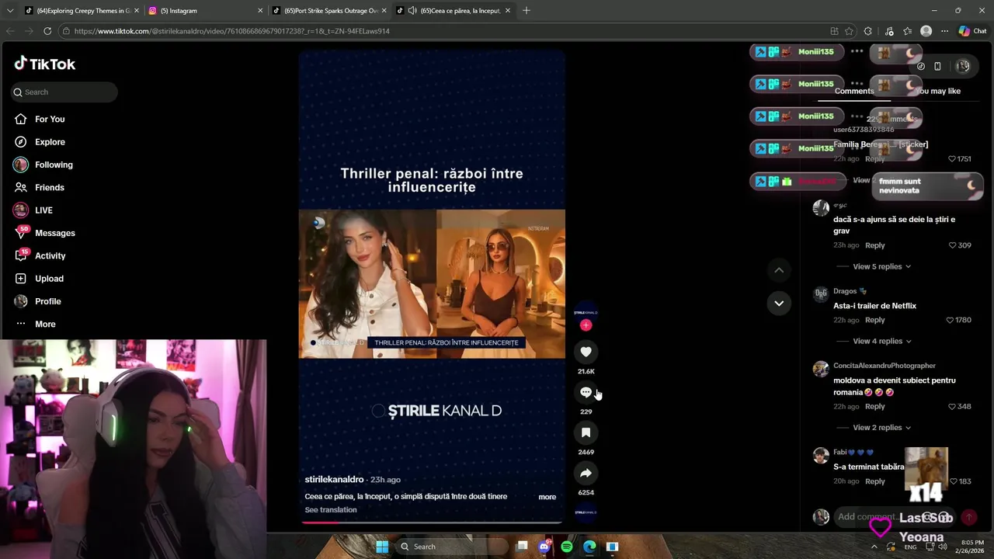This screenshot has width=994, height=559.
Task: Open the Edge Copilot Chat button
Action: [x=971, y=31]
